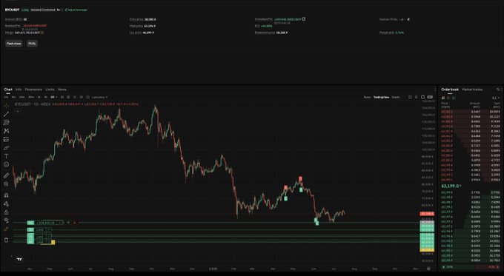Click the TradingView logo on chart
The width and height of the screenshot is (504, 276).
tap(19, 259)
